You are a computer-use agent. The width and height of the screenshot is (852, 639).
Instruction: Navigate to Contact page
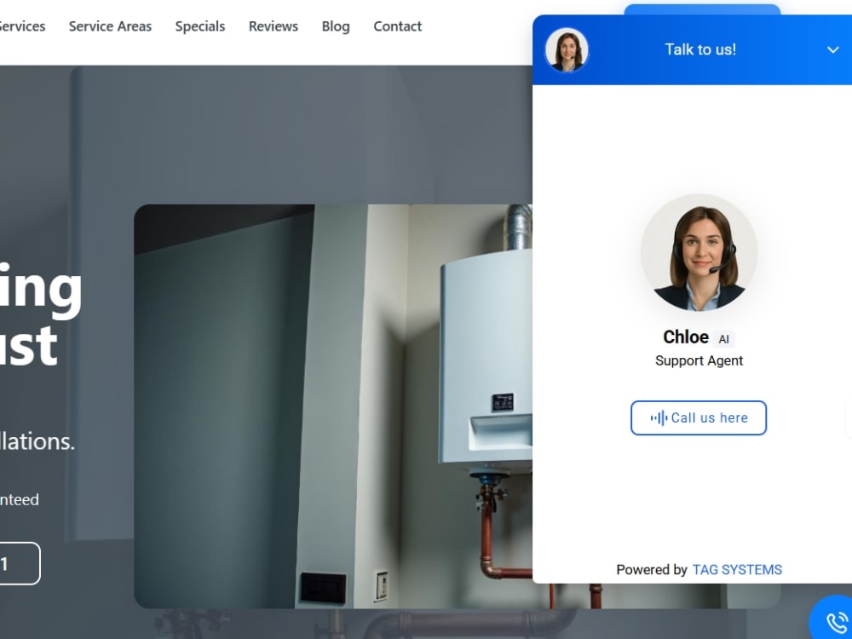pyautogui.click(x=397, y=26)
